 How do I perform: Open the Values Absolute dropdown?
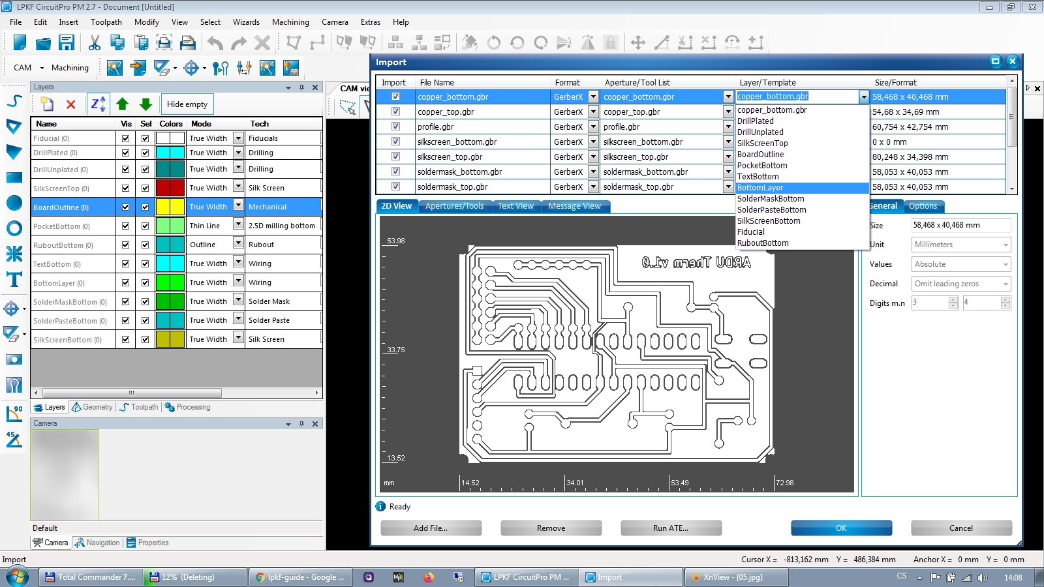click(x=961, y=264)
